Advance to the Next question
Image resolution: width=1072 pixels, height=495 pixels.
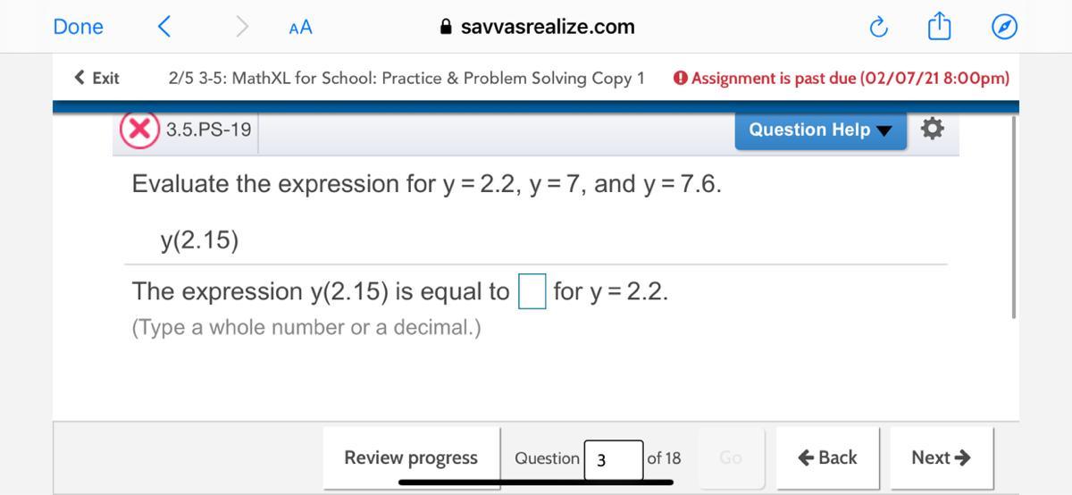coord(940,457)
